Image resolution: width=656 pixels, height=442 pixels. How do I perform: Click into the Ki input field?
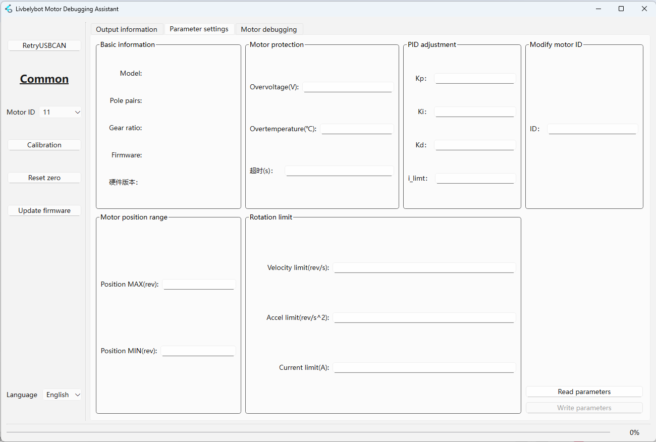(x=474, y=112)
